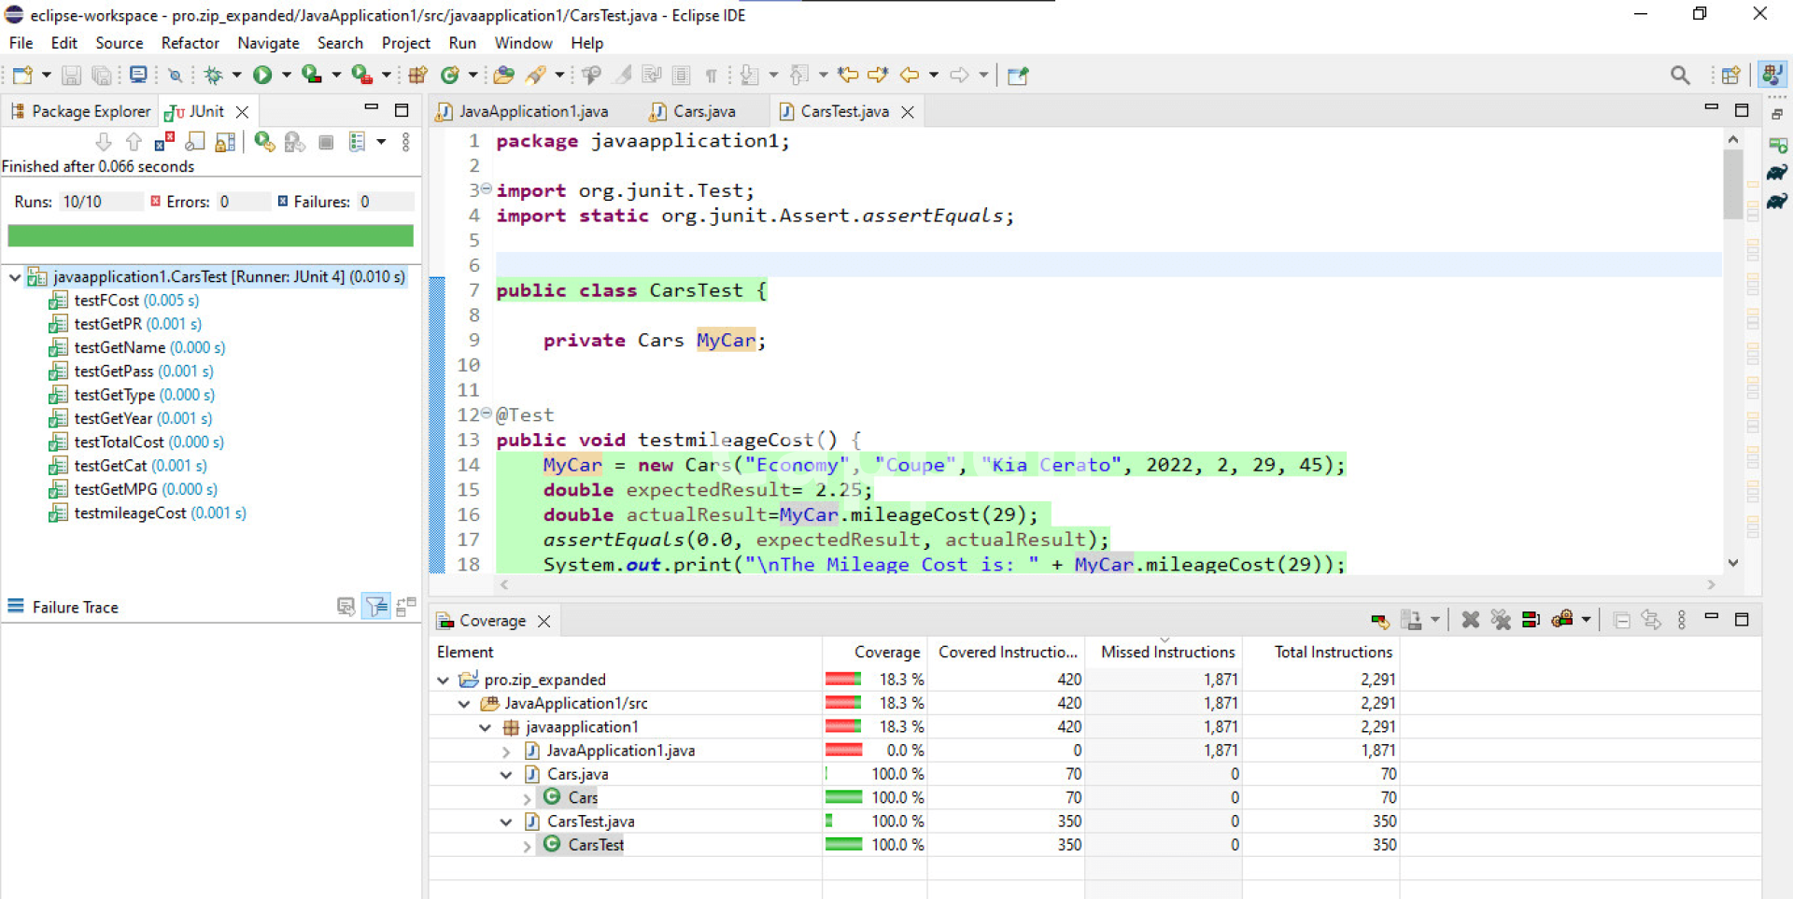Select the testTotalCost test result
Screen dimensions: 1793x899
click(x=119, y=442)
